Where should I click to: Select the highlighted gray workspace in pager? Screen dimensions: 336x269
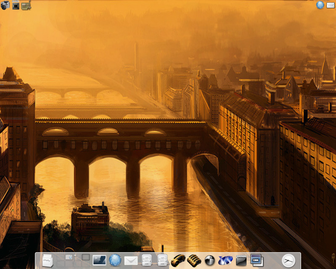(86, 257)
